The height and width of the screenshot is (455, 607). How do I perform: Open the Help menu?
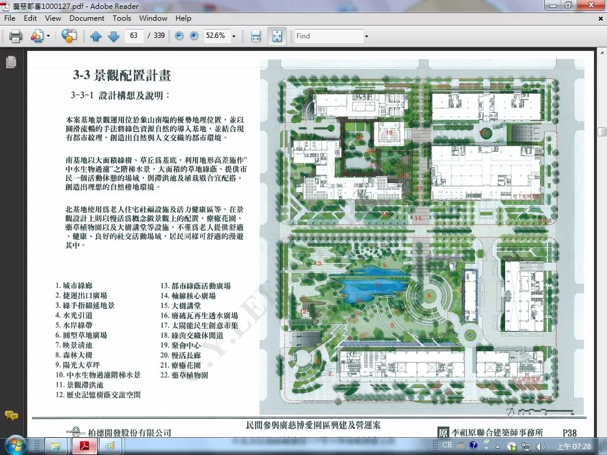coord(183,18)
